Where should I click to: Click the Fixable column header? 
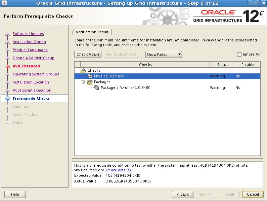[x=248, y=65]
